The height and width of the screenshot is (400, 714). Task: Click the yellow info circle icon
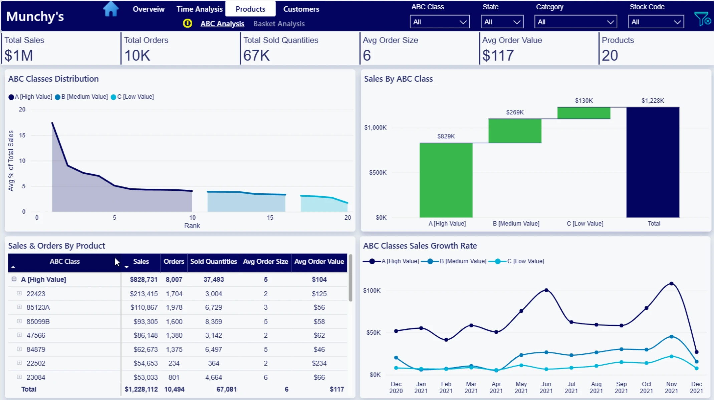pos(187,23)
